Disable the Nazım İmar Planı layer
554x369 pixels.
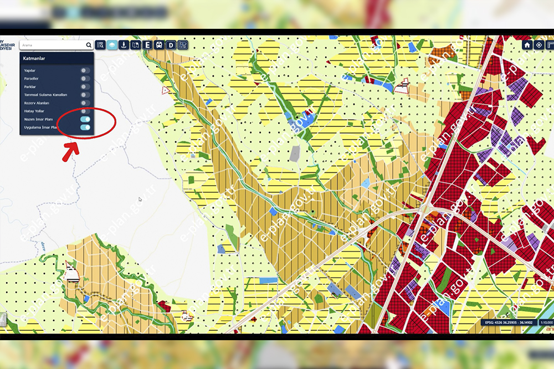point(85,119)
